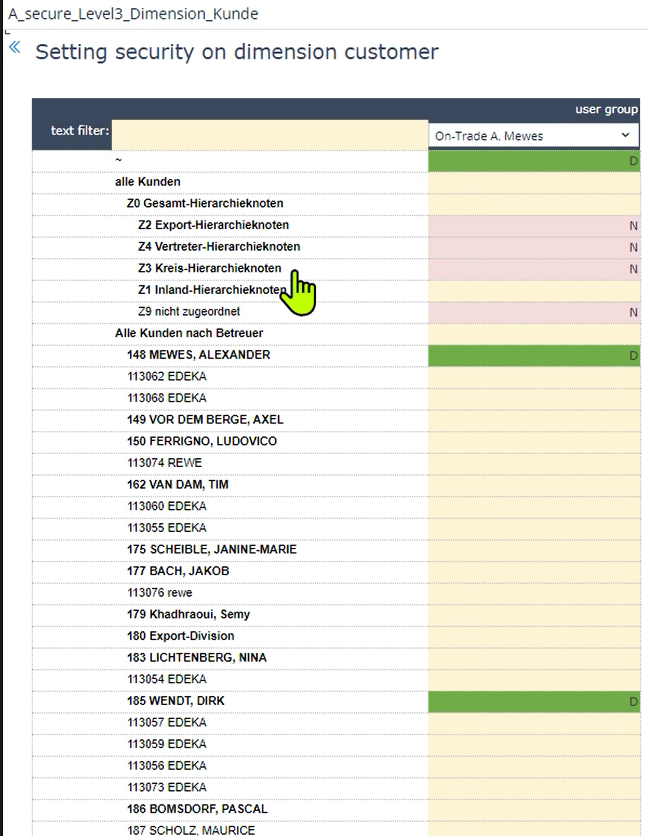
Task: Click the double-chevron back icon
Action: (x=15, y=47)
